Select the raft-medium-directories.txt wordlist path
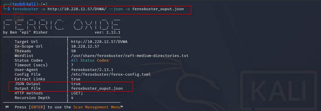321x111 pixels. pos(130,56)
